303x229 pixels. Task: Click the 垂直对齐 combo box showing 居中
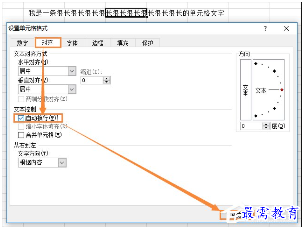pyautogui.click(x=47, y=89)
